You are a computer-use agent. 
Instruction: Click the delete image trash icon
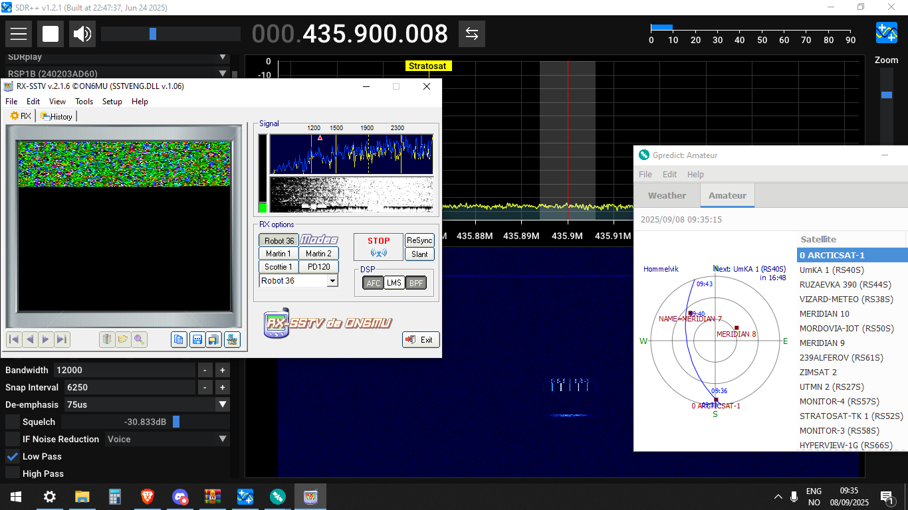[x=107, y=339]
